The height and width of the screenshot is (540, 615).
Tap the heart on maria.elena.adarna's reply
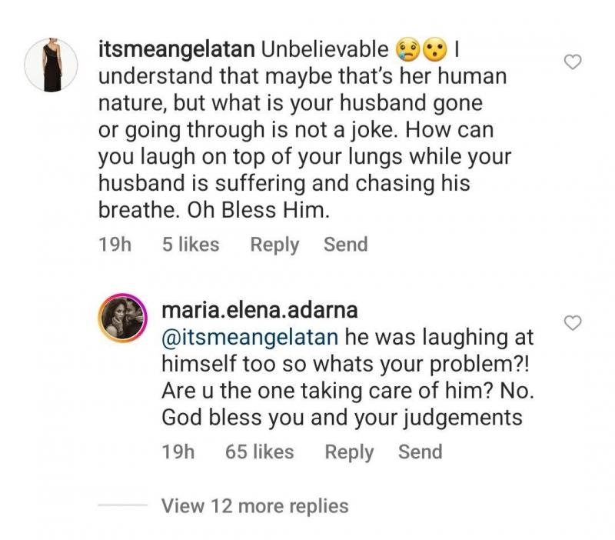point(573,323)
